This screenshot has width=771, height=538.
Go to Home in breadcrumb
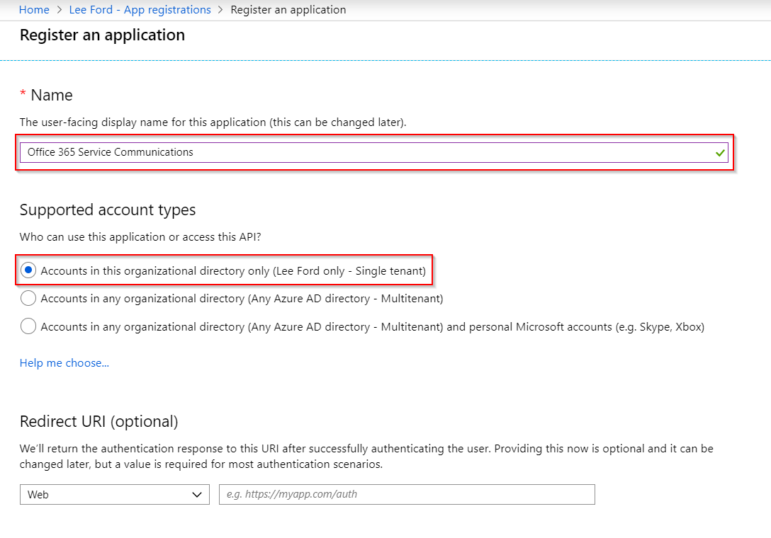click(x=34, y=10)
